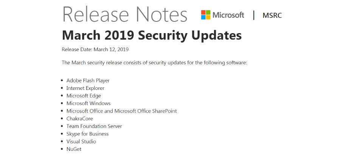Click the bullet point beside Adobe Flash Player
Image resolution: width=363 pixels, height=158 pixels.
pos(62,81)
